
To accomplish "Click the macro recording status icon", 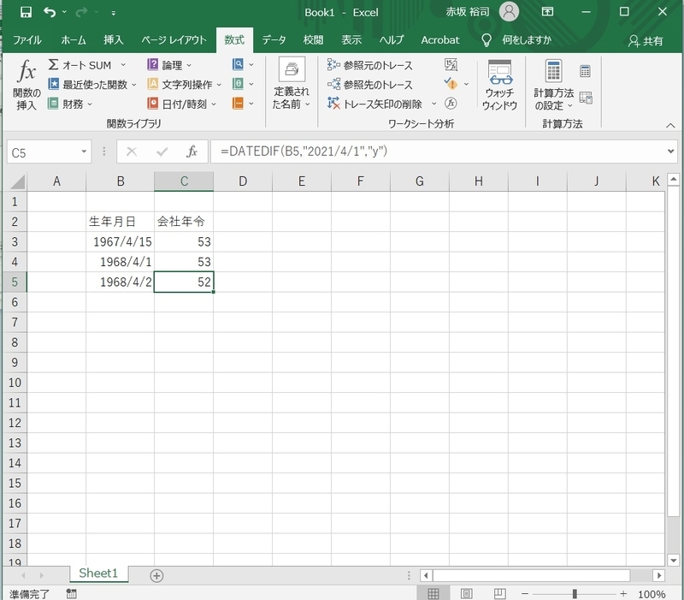I will point(72,593).
